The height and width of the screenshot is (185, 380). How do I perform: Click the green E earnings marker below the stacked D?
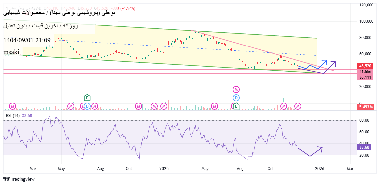(236, 106)
